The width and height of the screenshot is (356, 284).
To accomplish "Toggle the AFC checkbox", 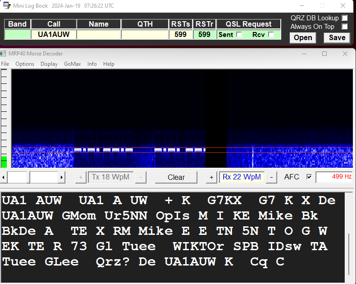I will pyautogui.click(x=309, y=177).
